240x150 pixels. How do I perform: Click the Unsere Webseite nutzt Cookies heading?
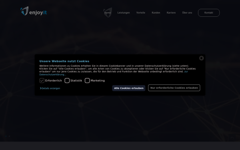64,61
